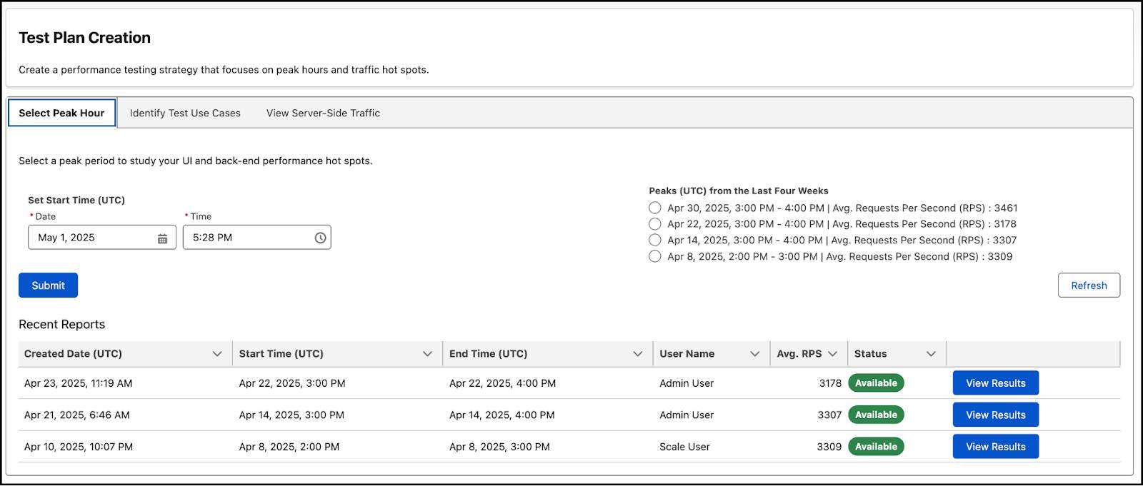Click the Avg. RPS value 3307 cell

[x=829, y=415]
